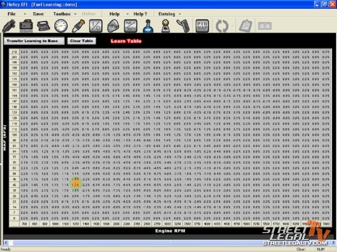This screenshot has width=337, height=252.
Task: Select the cell at 2000 RPM, 42 kPa
Action: coord(116,185)
